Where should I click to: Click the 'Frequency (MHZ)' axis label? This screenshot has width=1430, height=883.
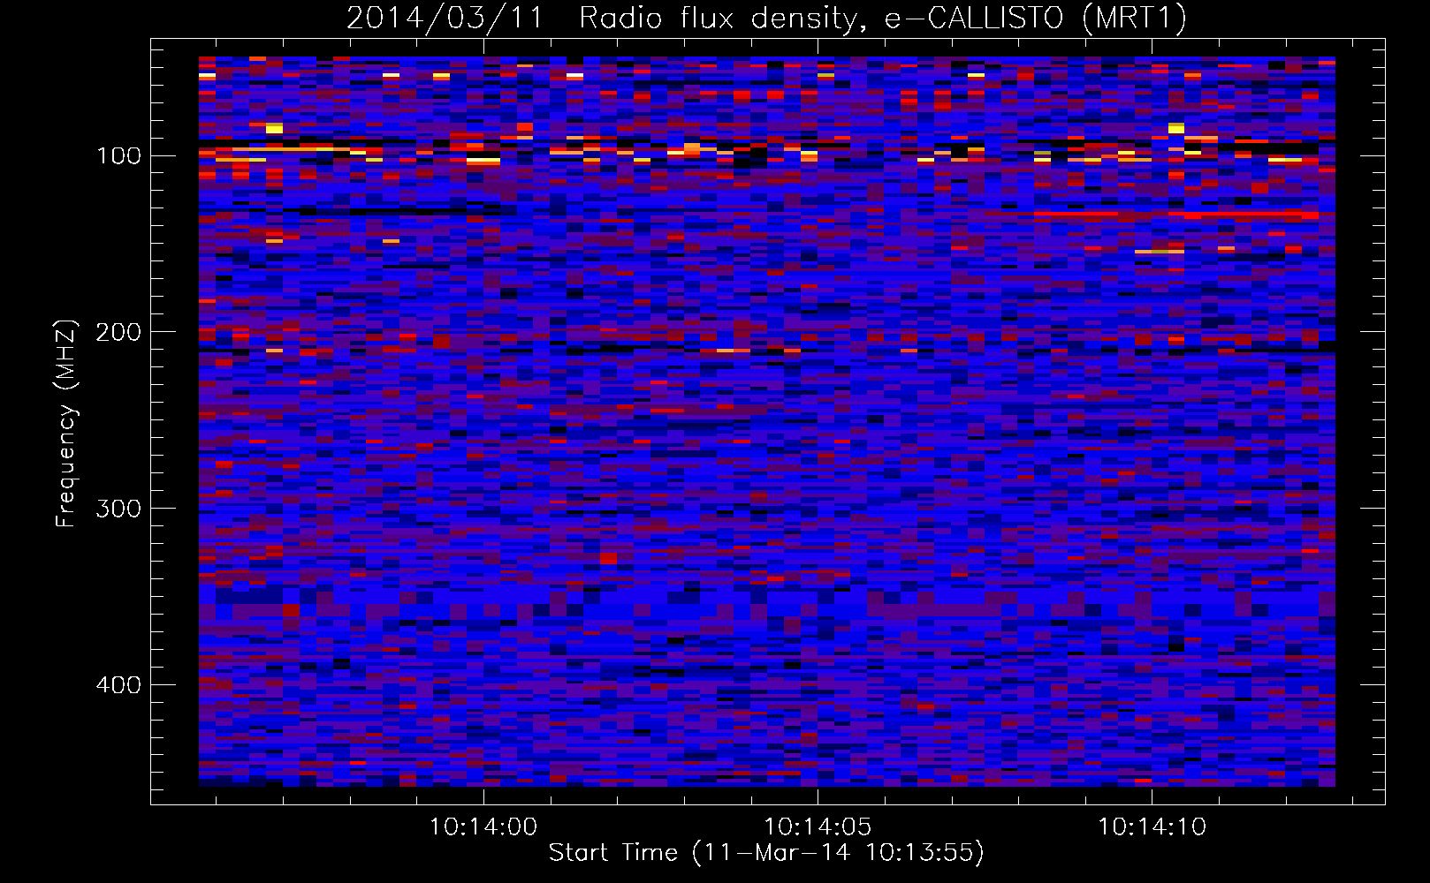pos(66,424)
